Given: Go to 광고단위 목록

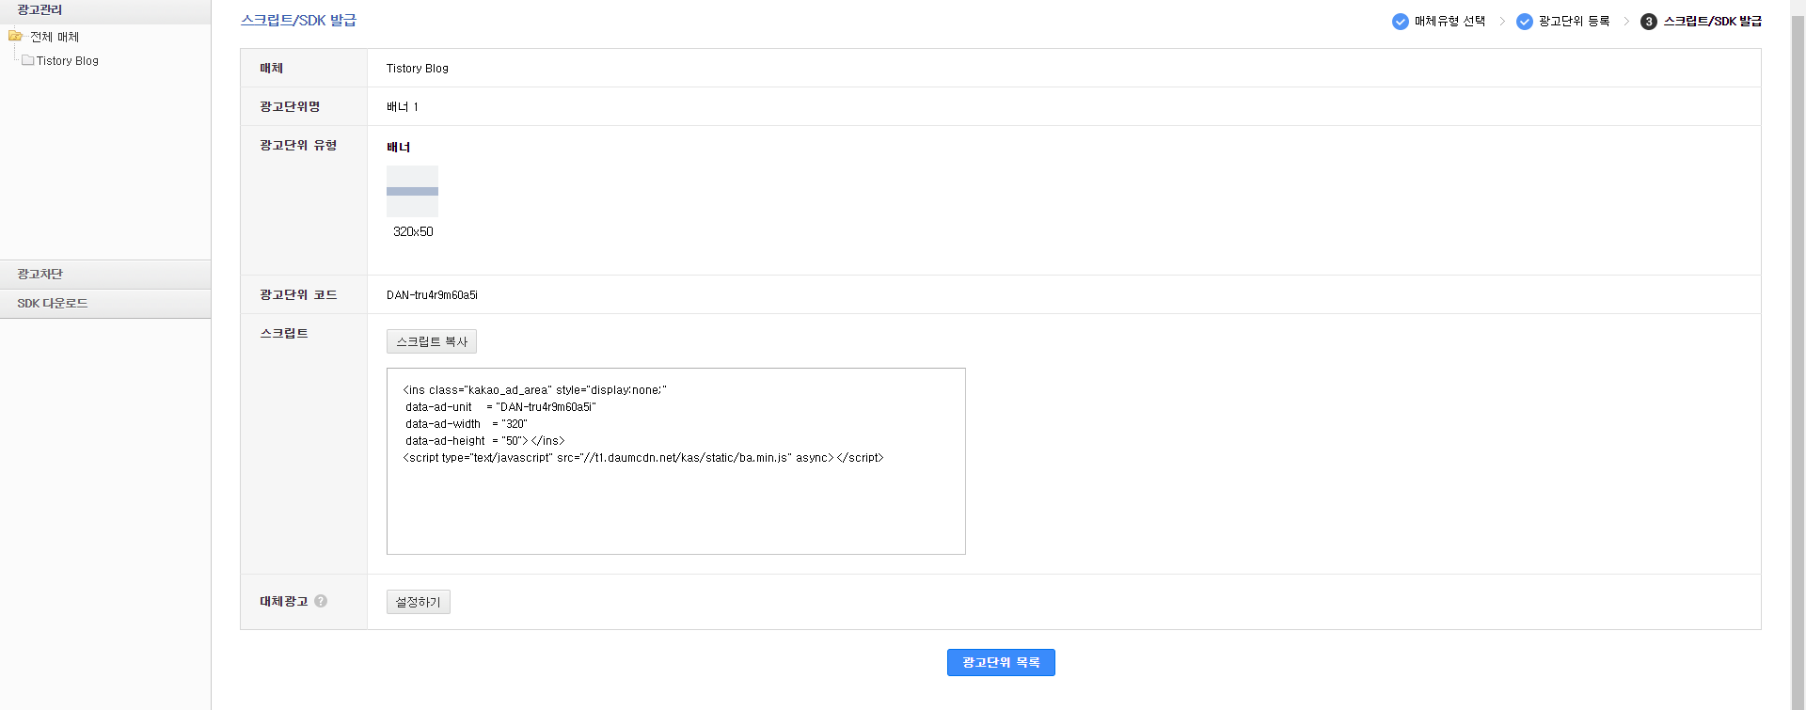Looking at the screenshot, I should tap(1001, 662).
